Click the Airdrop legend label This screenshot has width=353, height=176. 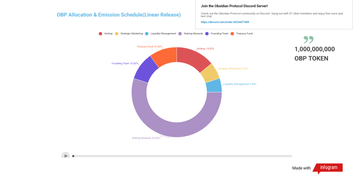pyautogui.click(x=109, y=34)
